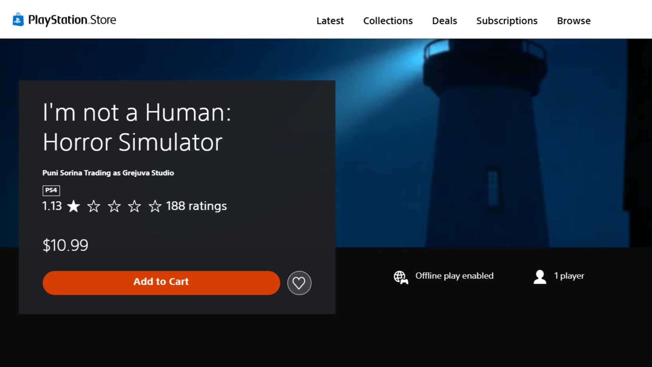Open the Subscriptions section
The image size is (652, 367).
click(507, 21)
